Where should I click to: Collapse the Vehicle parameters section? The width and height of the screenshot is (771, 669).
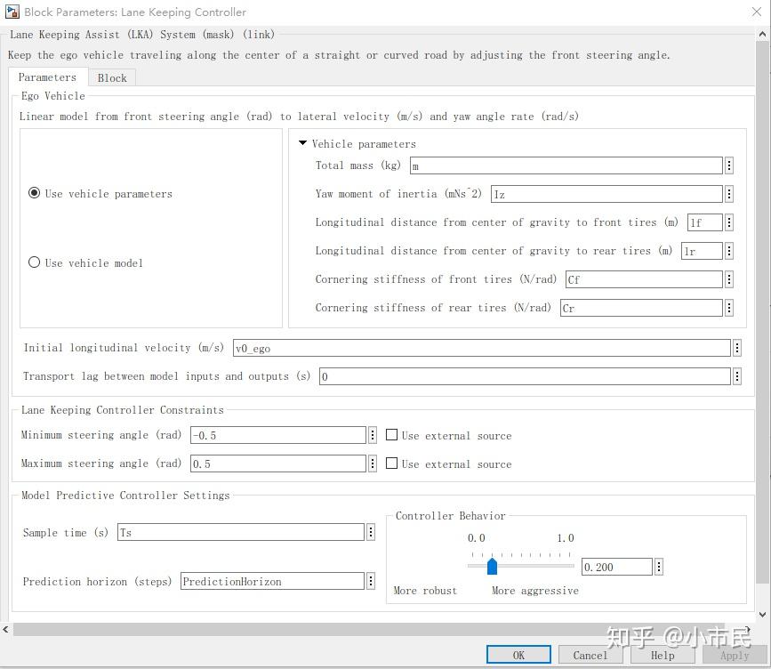302,143
